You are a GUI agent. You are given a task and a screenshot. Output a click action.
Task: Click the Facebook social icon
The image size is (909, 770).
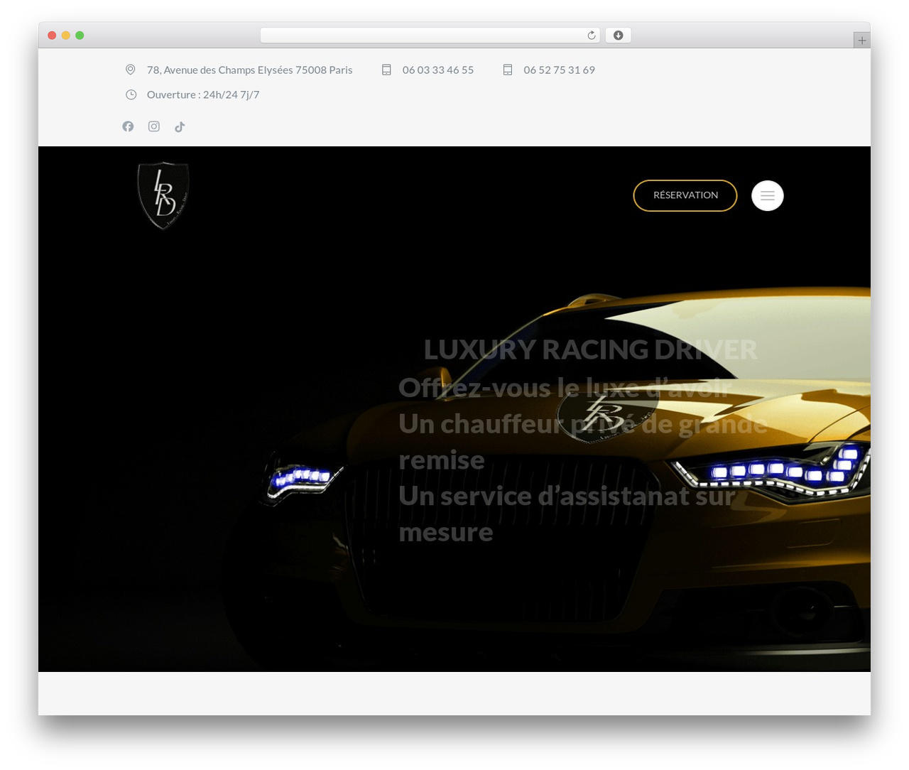point(128,126)
